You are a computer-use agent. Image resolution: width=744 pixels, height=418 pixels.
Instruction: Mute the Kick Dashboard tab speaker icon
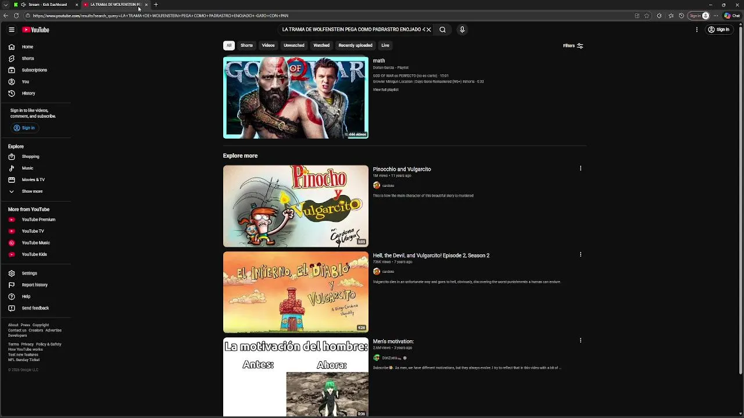[x=23, y=5]
